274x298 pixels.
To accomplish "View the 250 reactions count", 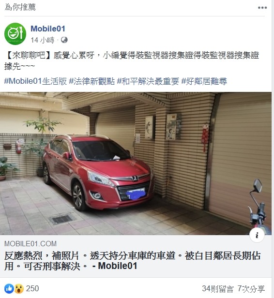I will tap(32, 288).
